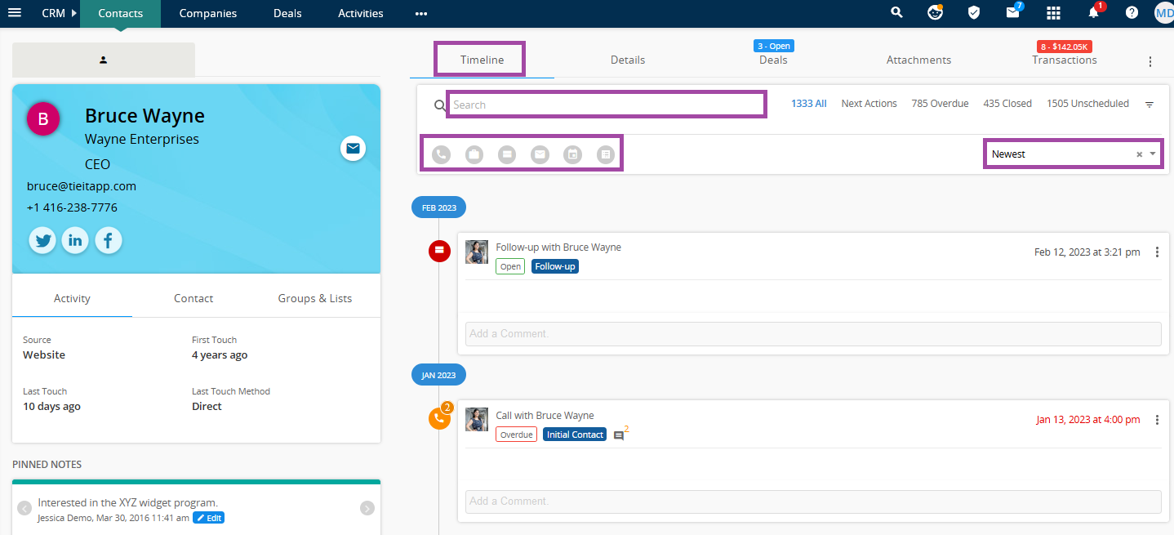Open Bruce Wayne's Twitter profile
The image size is (1174, 535).
tap(42, 241)
